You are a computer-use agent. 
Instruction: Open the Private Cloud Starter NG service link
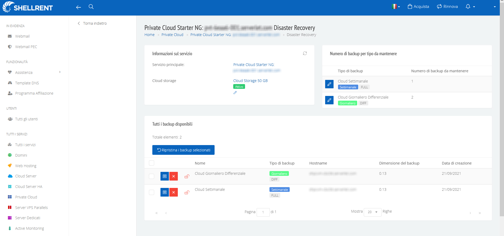pyautogui.click(x=254, y=65)
